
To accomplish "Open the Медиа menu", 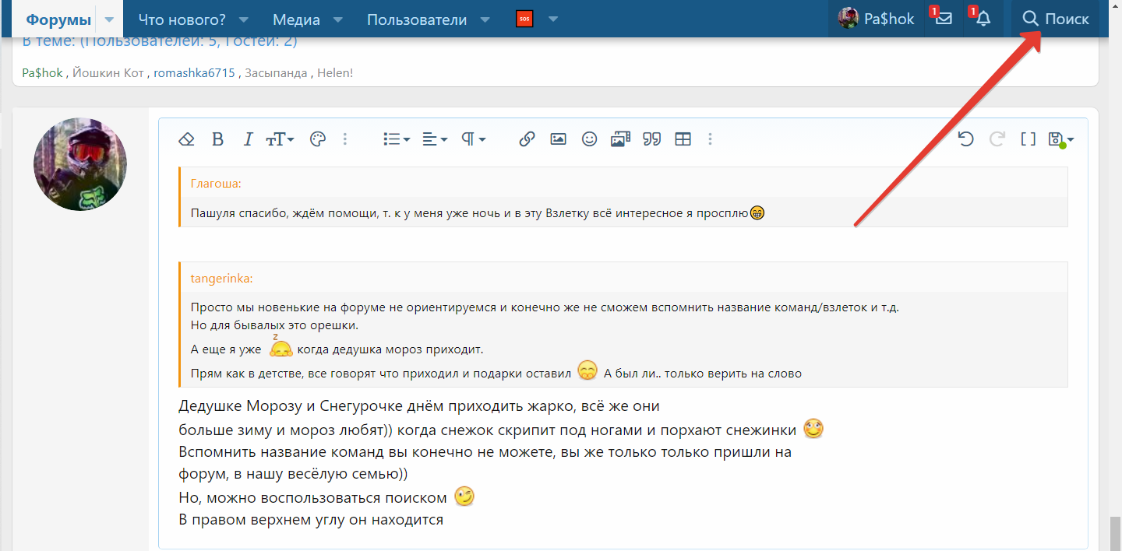I will [x=297, y=19].
